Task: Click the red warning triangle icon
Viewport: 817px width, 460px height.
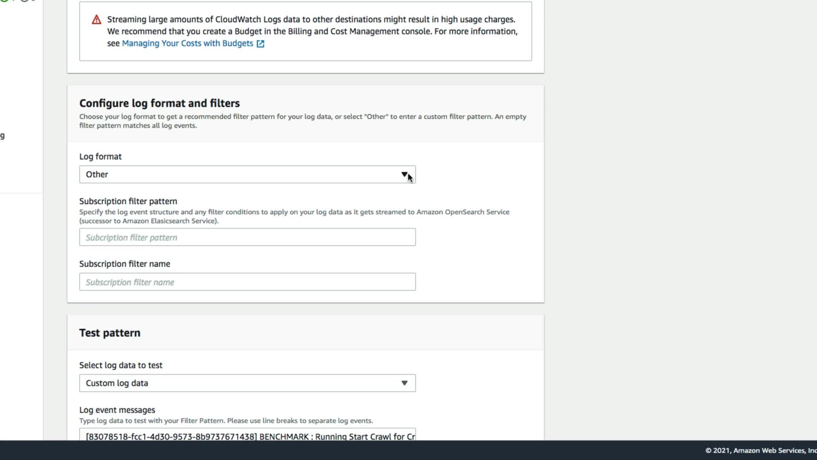Action: 97,20
